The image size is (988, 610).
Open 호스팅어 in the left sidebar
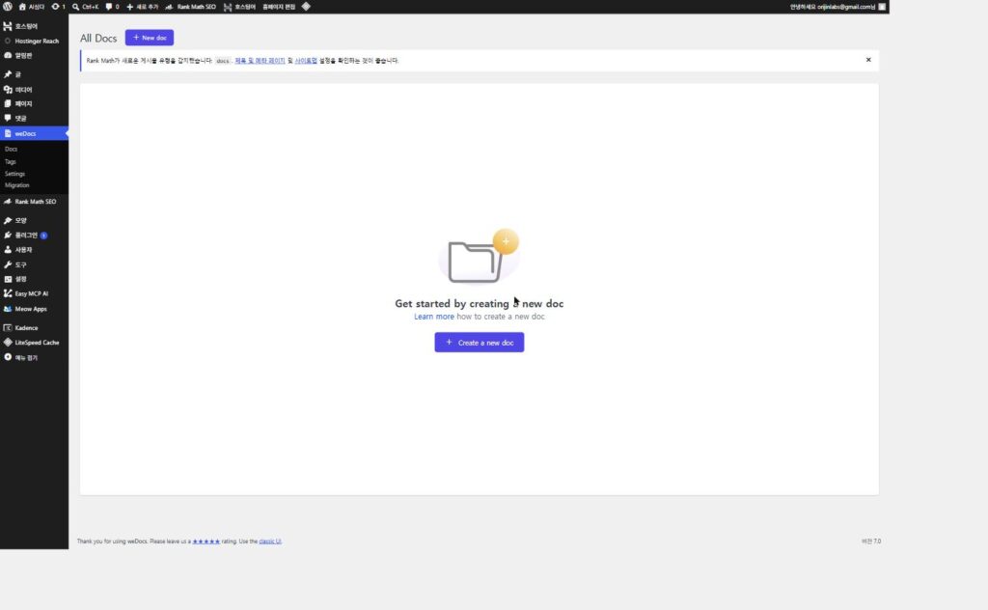[34, 26]
